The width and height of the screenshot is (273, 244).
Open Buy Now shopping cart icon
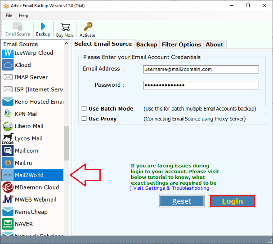(x=65, y=27)
